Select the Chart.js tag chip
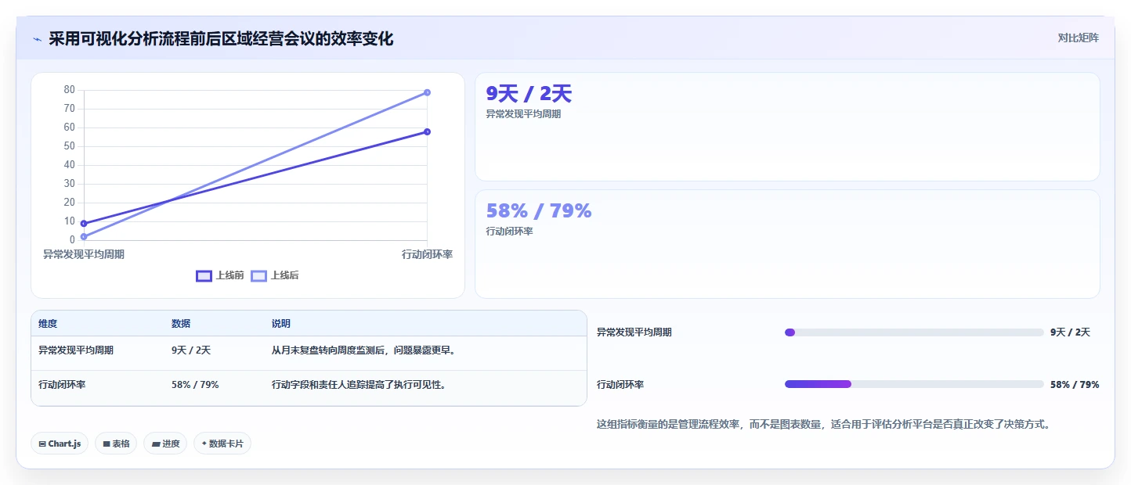Image resolution: width=1131 pixels, height=485 pixels. pos(60,444)
